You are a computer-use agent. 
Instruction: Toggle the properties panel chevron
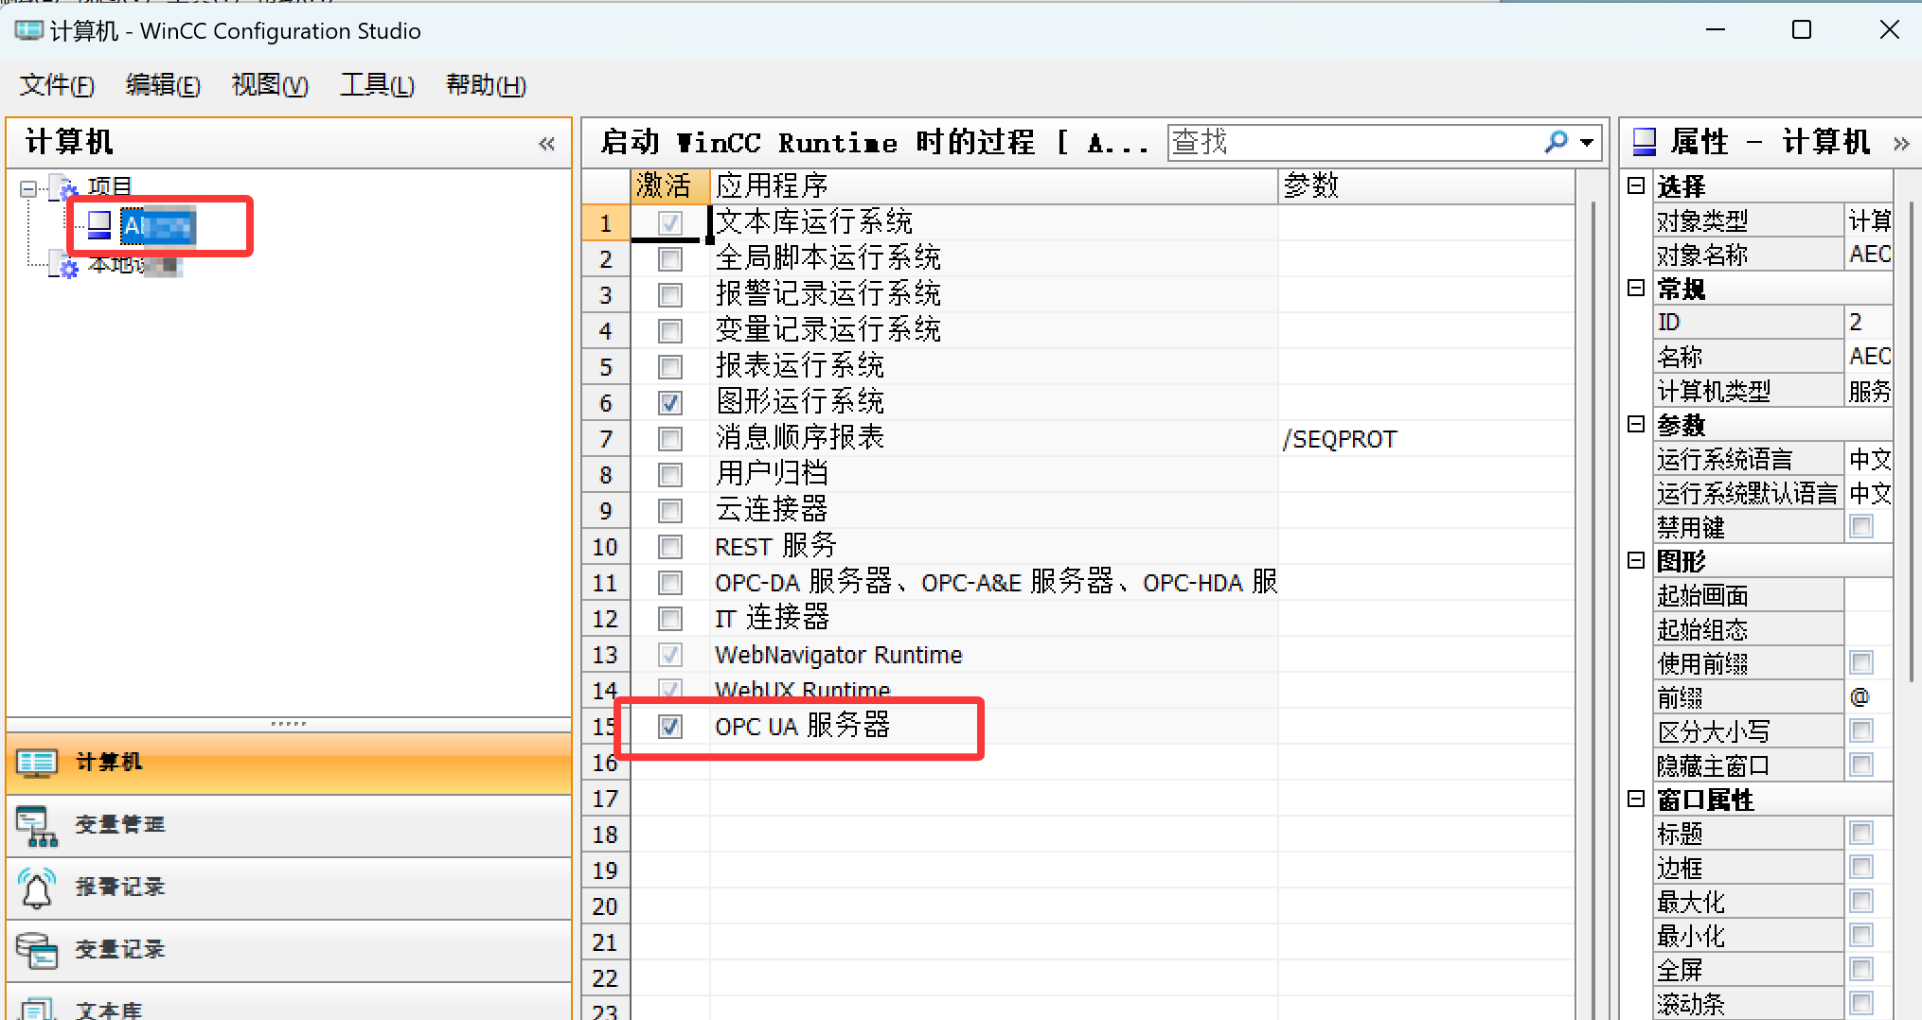(x=1901, y=144)
